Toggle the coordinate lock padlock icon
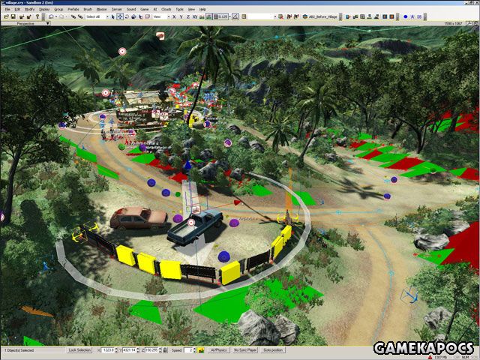Screen dimensions: 480x360 166,350
